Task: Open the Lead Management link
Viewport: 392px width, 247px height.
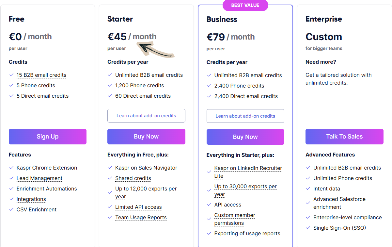Action: pyautogui.click(x=39, y=178)
